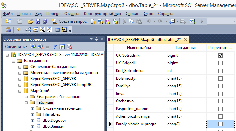Open the New Project dropdown arrow
Viewport: 236px width, 131px height.
point(14,21)
